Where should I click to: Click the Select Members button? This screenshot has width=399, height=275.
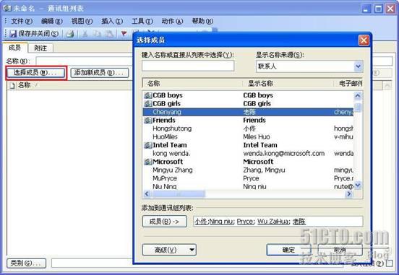click(36, 73)
